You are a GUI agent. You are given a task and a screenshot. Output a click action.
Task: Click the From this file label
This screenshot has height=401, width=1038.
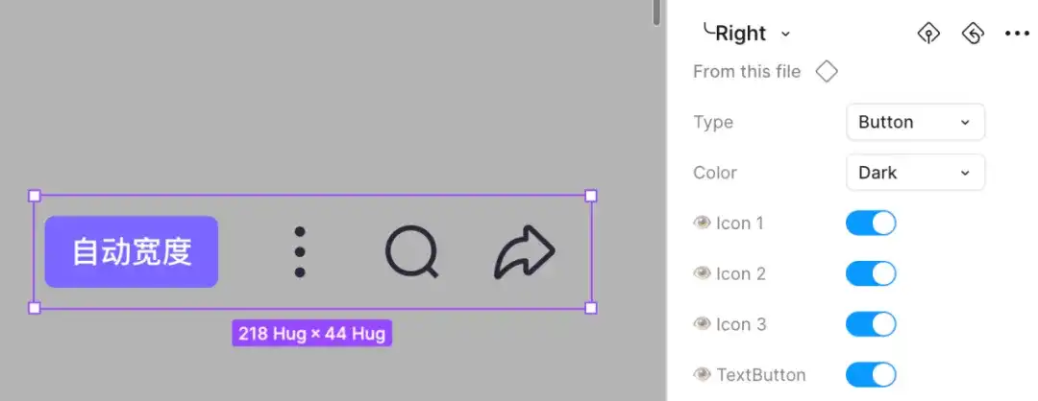(x=747, y=71)
